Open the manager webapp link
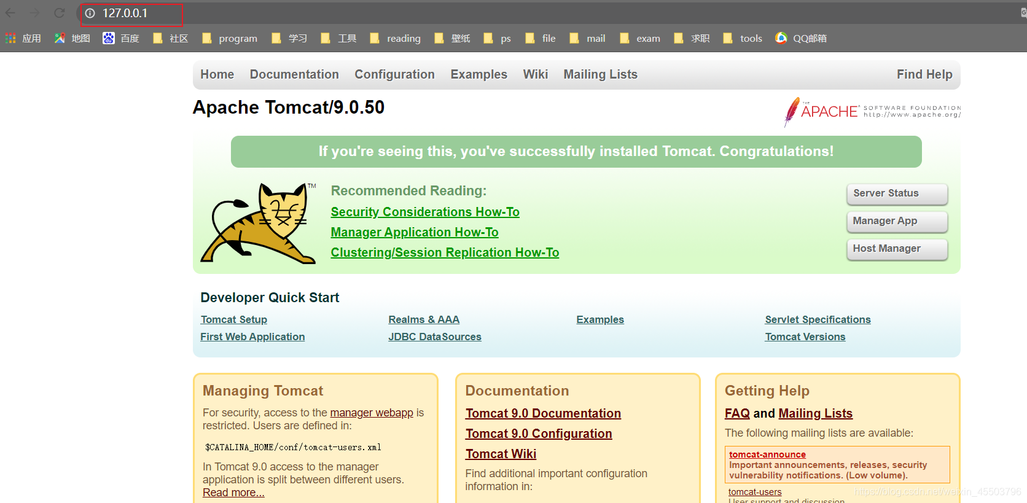 (372, 413)
